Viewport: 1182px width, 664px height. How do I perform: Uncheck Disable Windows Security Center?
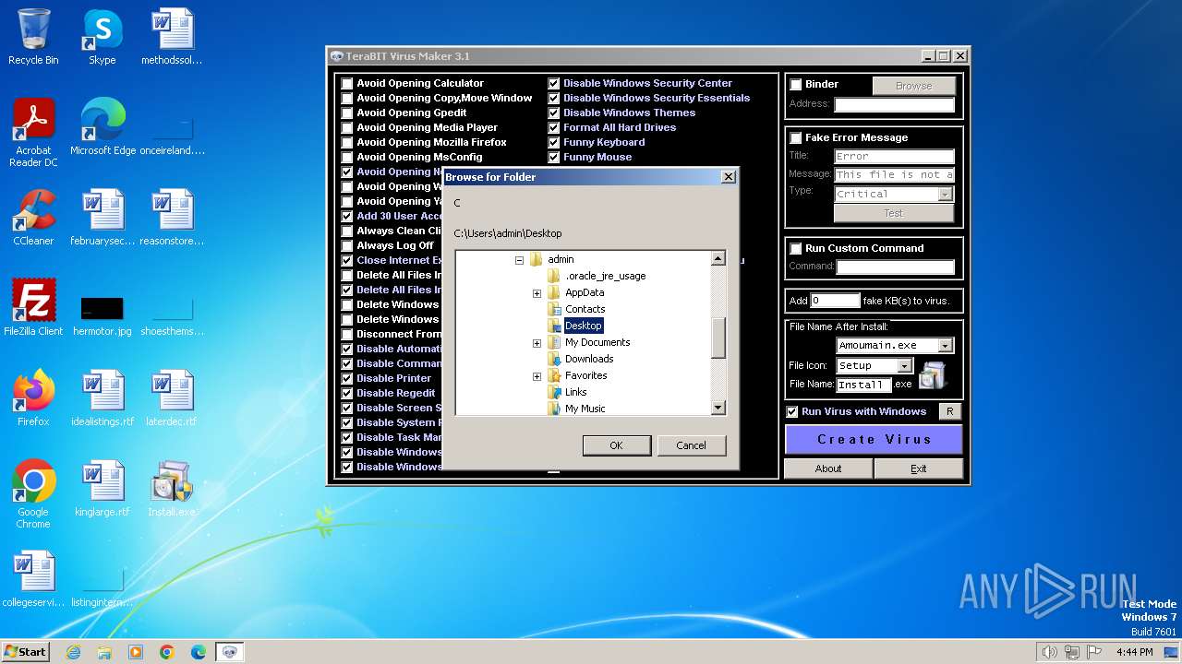click(554, 83)
